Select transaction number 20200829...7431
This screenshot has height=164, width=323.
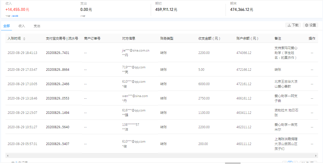click(x=57, y=53)
